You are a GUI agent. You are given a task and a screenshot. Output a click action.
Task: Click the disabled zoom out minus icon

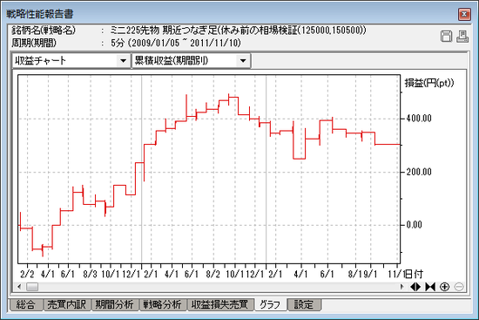click(459, 287)
